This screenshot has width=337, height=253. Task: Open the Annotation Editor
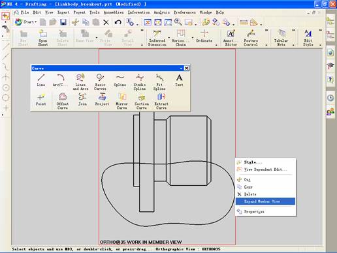click(231, 38)
